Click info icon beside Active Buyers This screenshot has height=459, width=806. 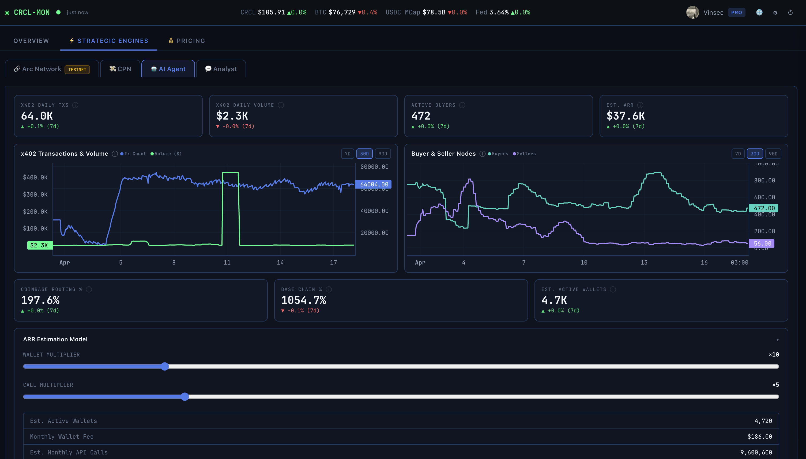pyautogui.click(x=462, y=105)
